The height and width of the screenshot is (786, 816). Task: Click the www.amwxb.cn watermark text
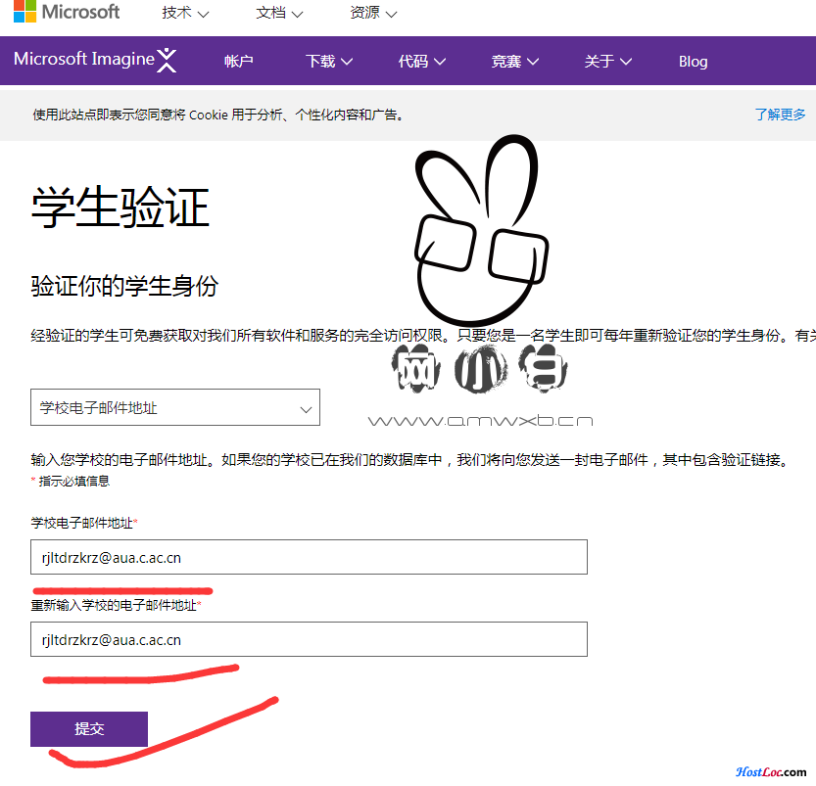(479, 419)
